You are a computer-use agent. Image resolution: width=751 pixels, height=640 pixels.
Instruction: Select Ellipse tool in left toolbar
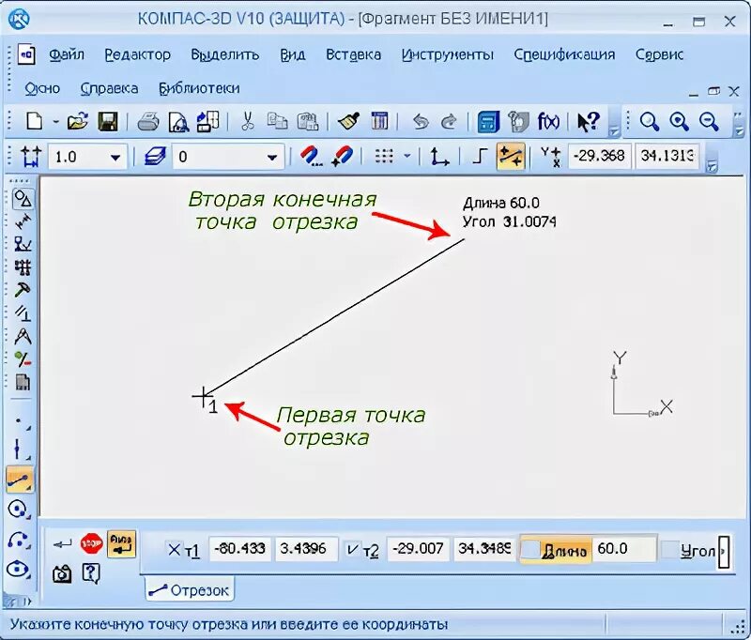19,571
